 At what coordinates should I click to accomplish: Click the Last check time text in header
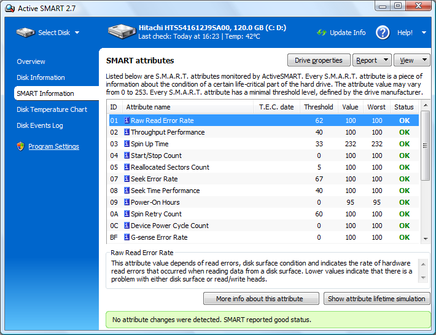pos(179,36)
